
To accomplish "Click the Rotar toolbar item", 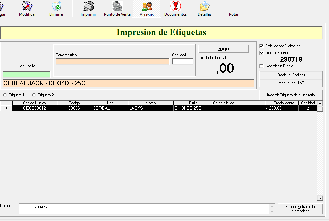I will coord(233,14).
